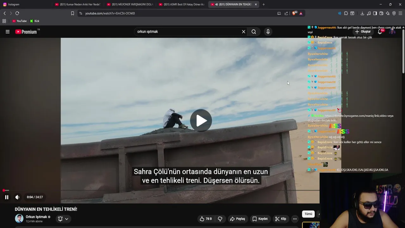Open browser extensions puzzle icon
405x228 pixels.
pos(346,13)
